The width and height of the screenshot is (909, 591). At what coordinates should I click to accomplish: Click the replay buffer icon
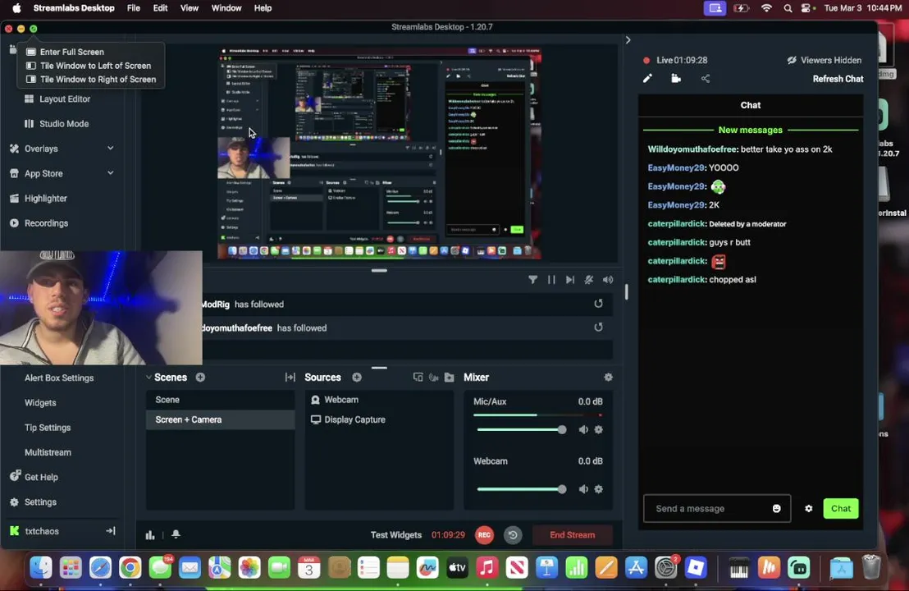513,534
